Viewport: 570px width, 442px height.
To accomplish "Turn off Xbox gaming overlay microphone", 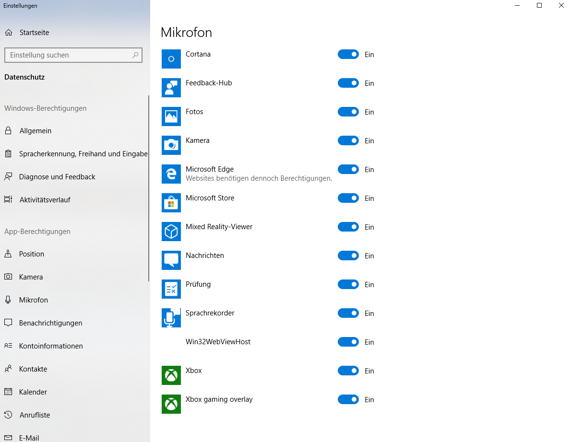I will (348, 399).
